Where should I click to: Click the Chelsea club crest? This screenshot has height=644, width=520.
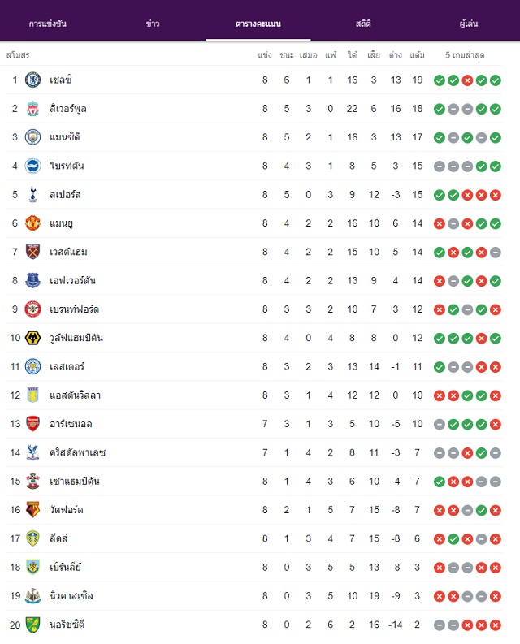pos(32,80)
